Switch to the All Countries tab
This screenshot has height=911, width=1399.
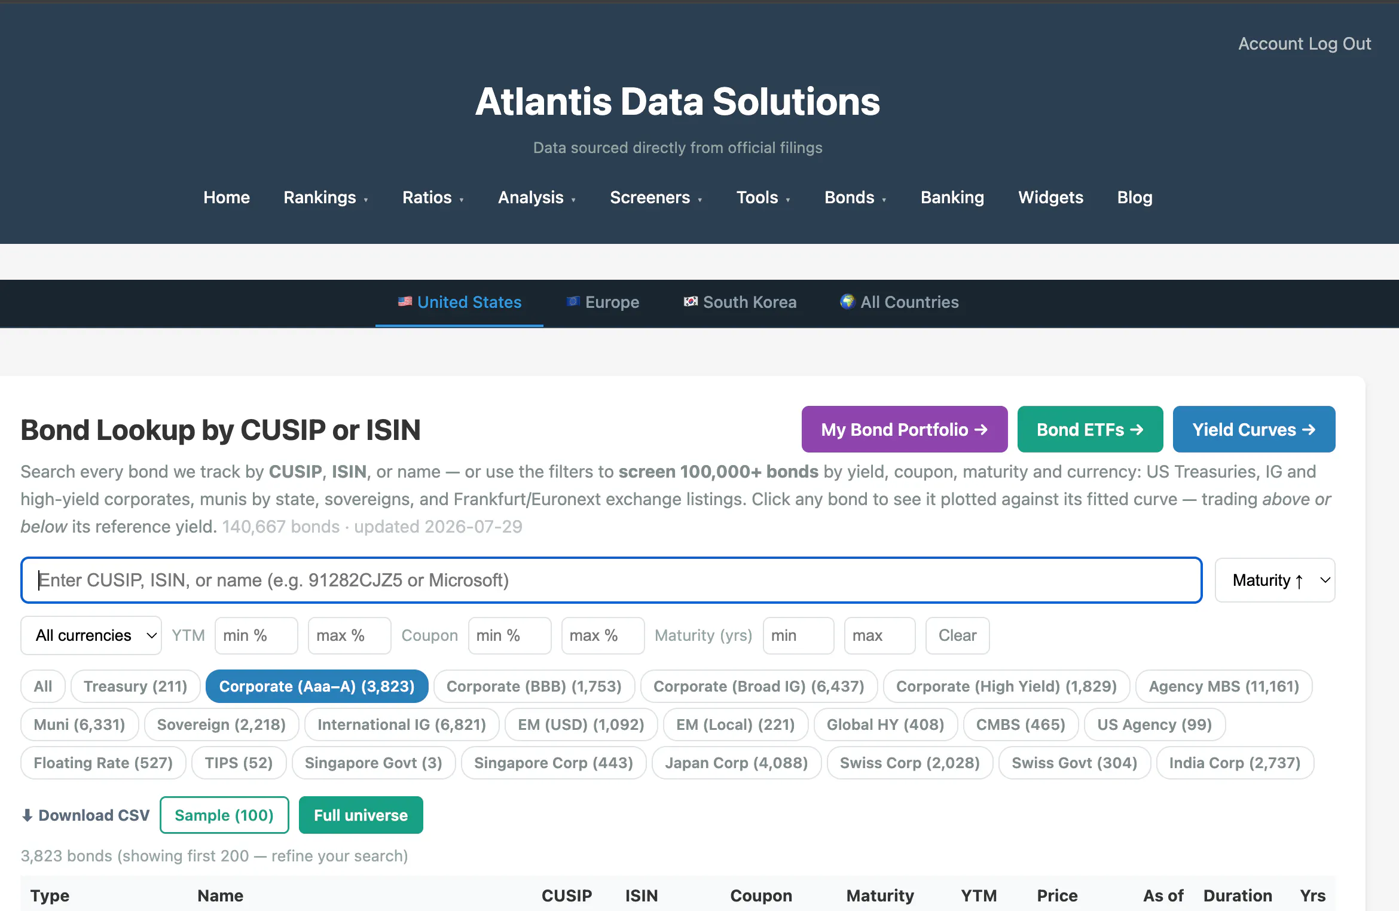click(899, 302)
